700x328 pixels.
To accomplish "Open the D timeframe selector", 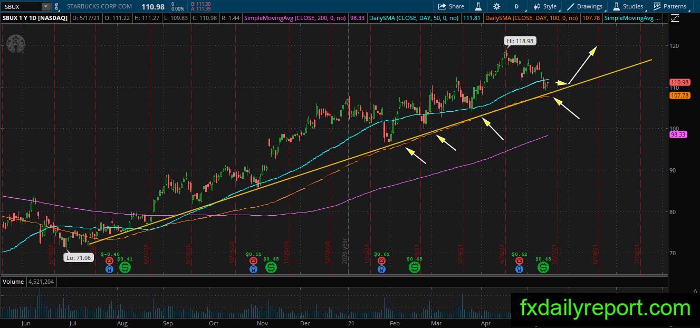I will tap(516, 6).
